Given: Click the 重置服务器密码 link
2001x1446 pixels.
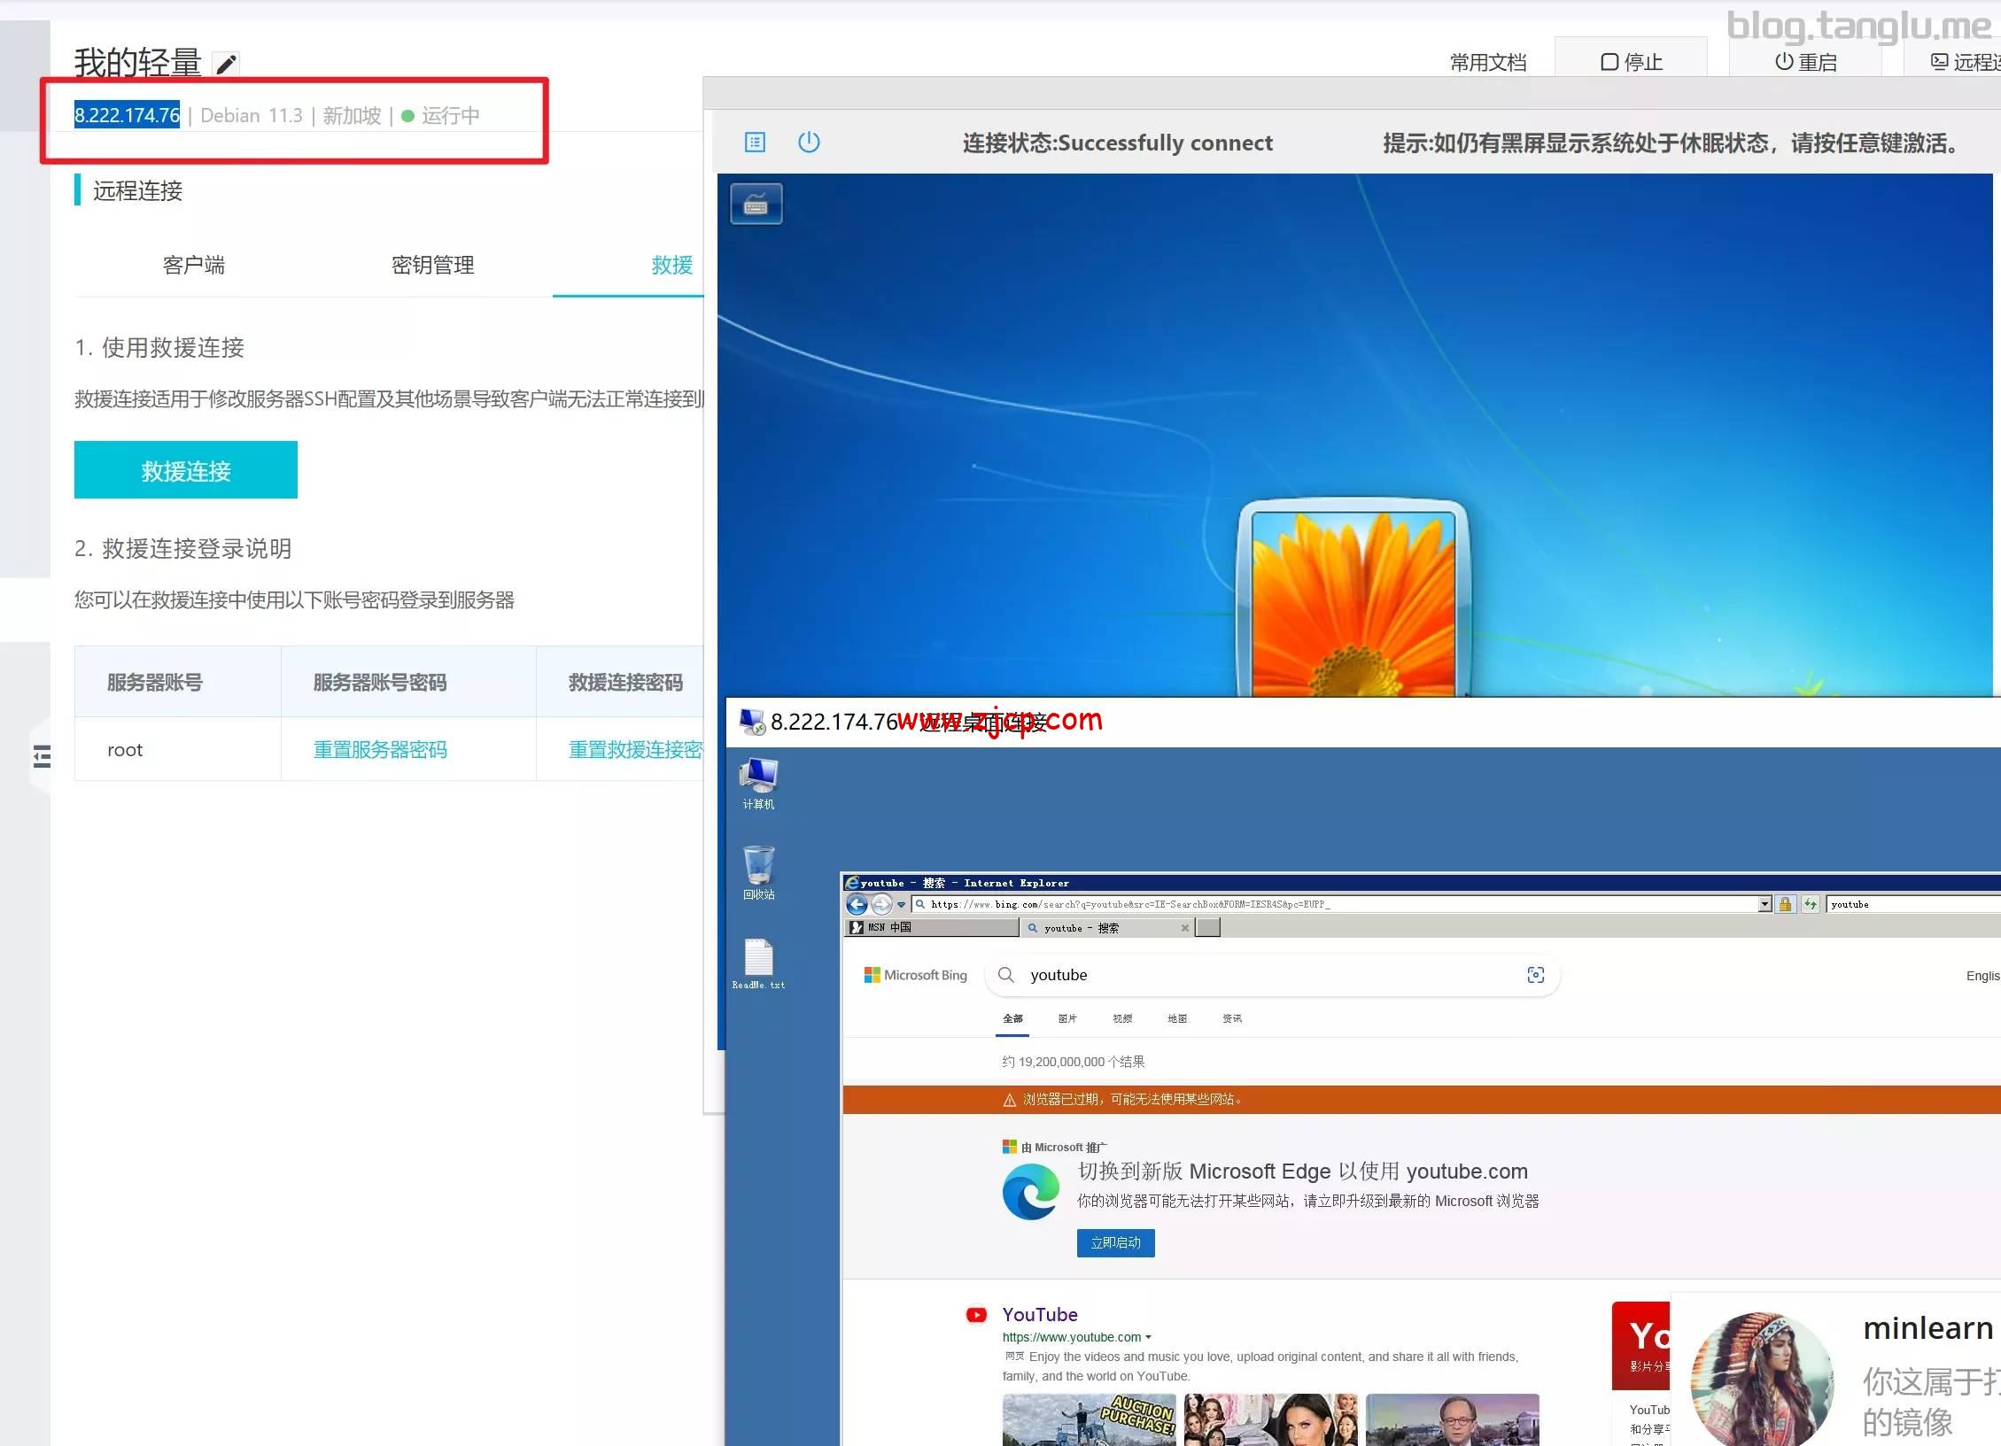Looking at the screenshot, I should click(380, 749).
